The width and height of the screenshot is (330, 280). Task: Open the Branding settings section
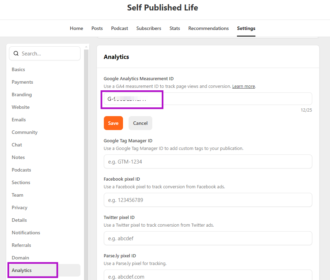(x=22, y=94)
